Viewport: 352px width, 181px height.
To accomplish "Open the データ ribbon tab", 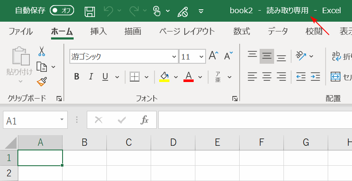I will pos(278,31).
